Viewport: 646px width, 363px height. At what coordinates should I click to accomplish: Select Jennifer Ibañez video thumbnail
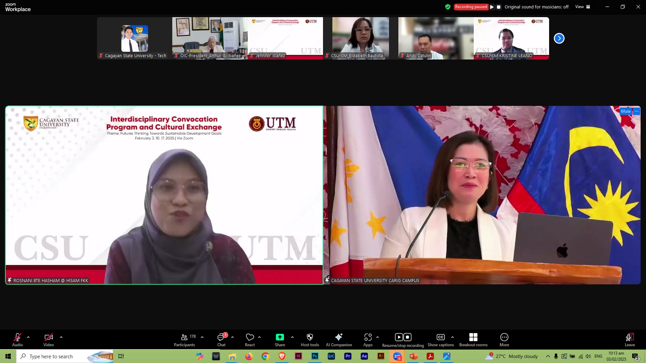click(285, 38)
